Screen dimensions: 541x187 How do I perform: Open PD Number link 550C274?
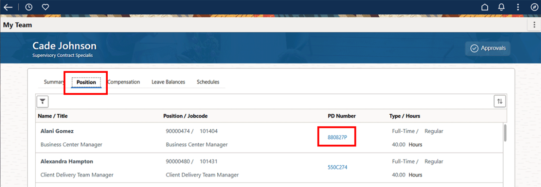click(338, 167)
